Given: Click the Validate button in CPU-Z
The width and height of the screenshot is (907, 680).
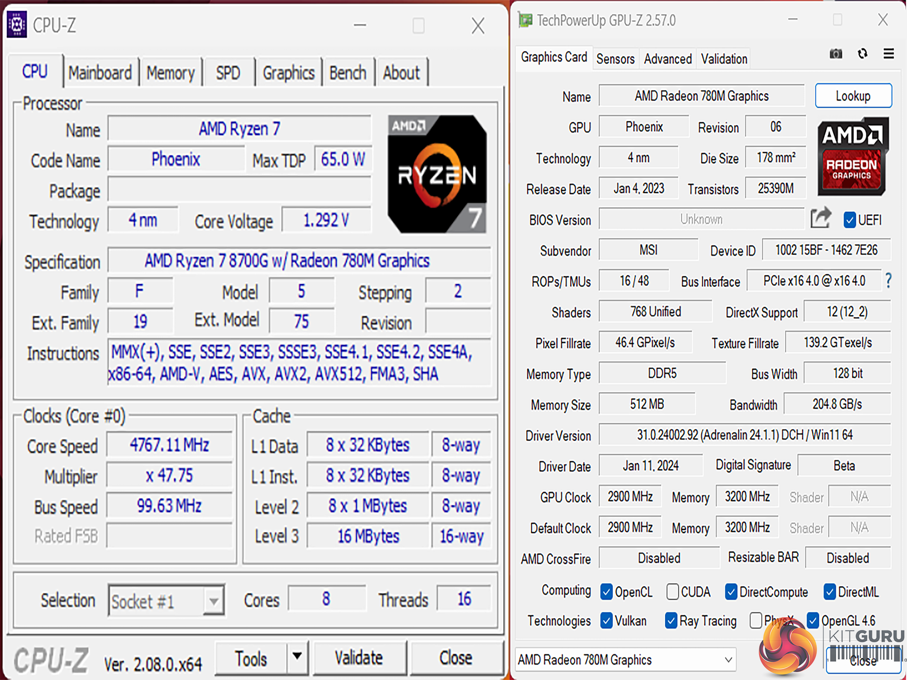Looking at the screenshot, I should coord(359,658).
